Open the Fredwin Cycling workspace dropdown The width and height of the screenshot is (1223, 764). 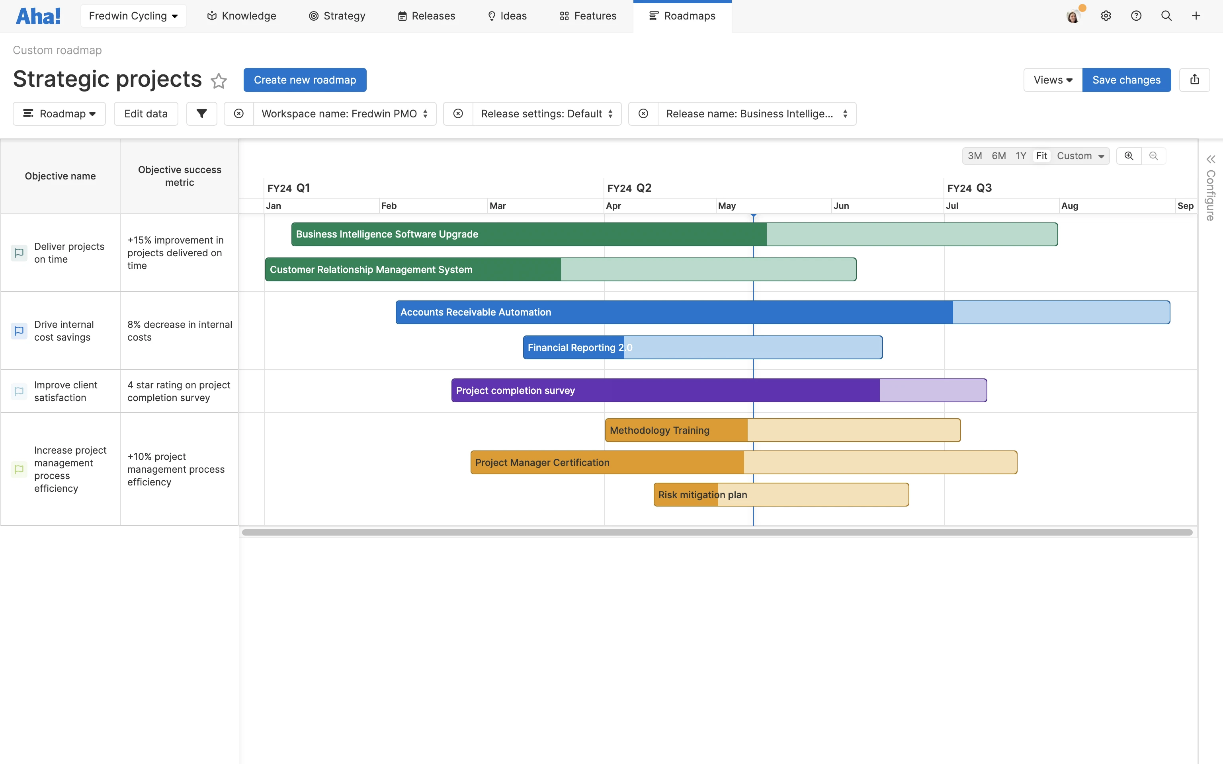pyautogui.click(x=133, y=16)
